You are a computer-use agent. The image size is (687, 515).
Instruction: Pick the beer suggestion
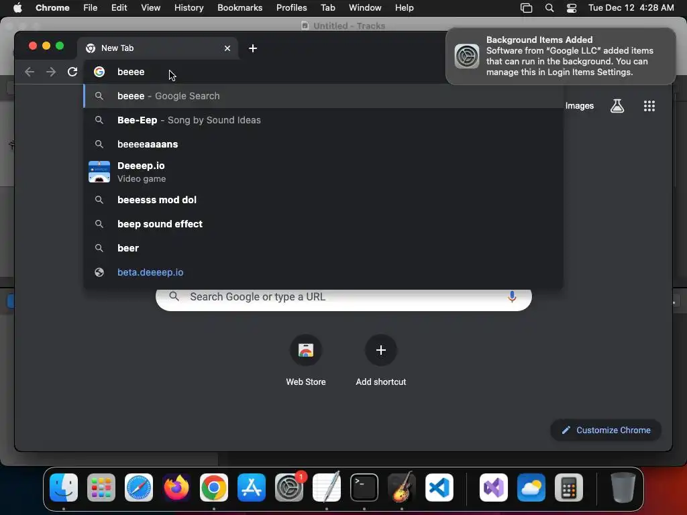point(323,248)
